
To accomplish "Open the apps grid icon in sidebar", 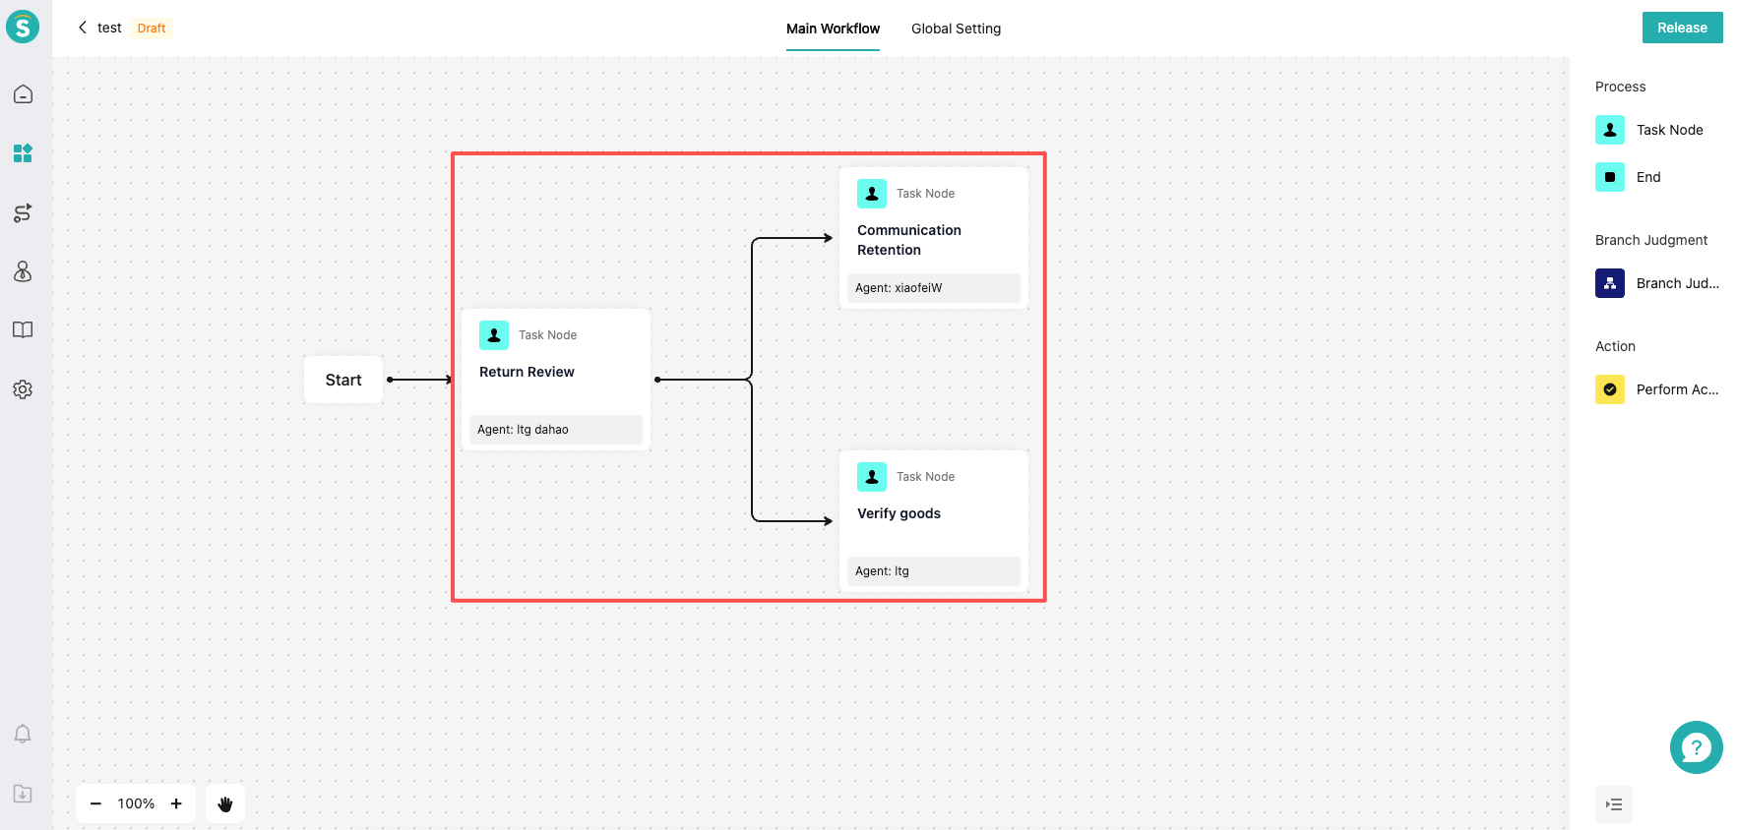I will (x=23, y=153).
